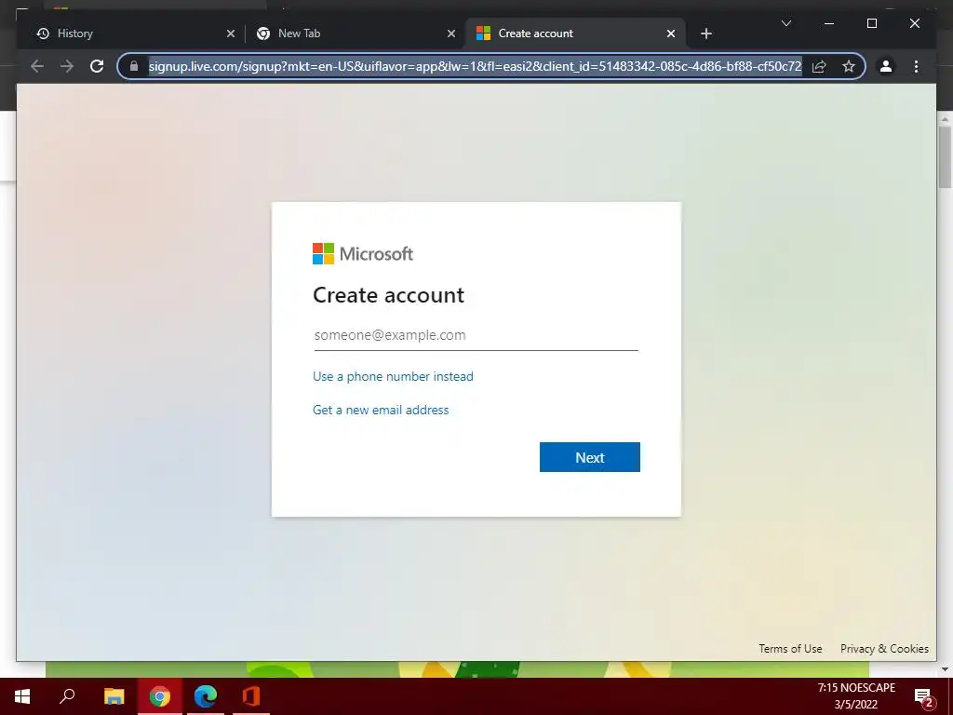Maximize the Chrome window
The height and width of the screenshot is (715, 953).
point(871,23)
